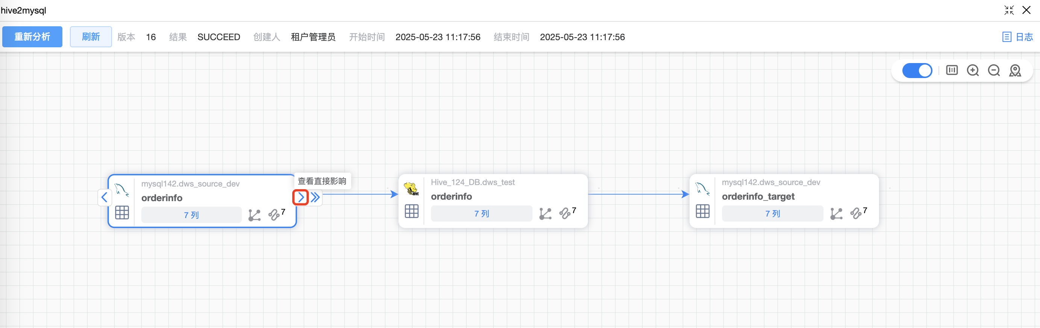Click table grid icon on orderinfo_target node
Screen dimensions: 1040x328
click(702, 211)
